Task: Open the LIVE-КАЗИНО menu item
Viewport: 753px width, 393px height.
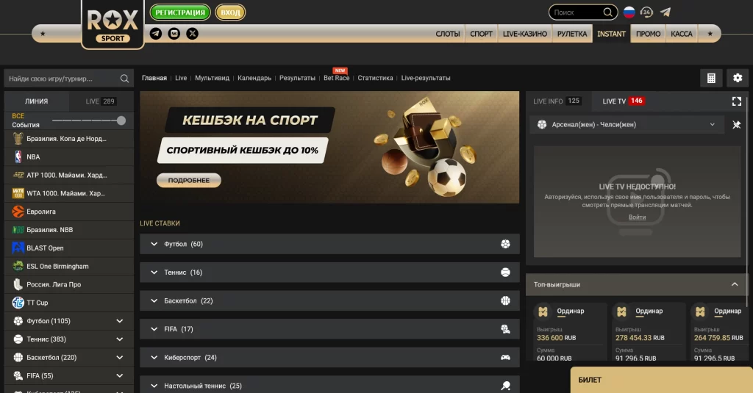Action: (x=525, y=34)
